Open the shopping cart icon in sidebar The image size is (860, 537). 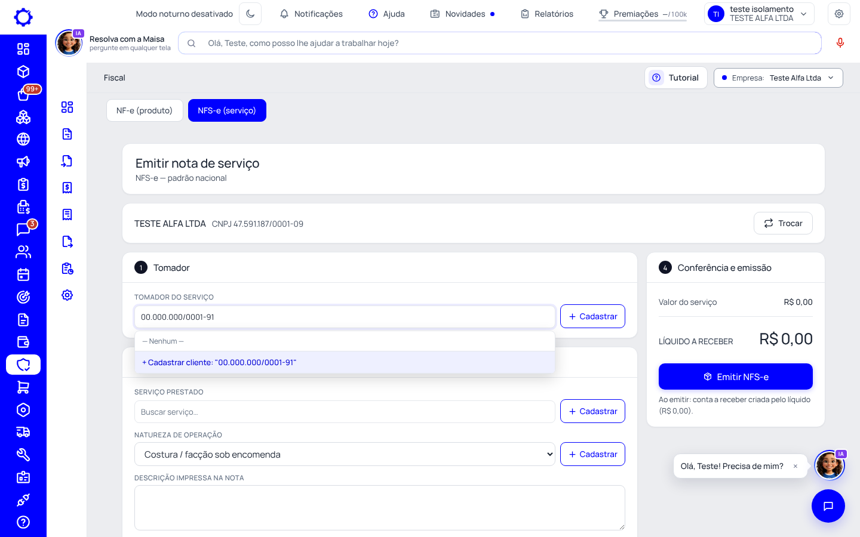(x=23, y=387)
